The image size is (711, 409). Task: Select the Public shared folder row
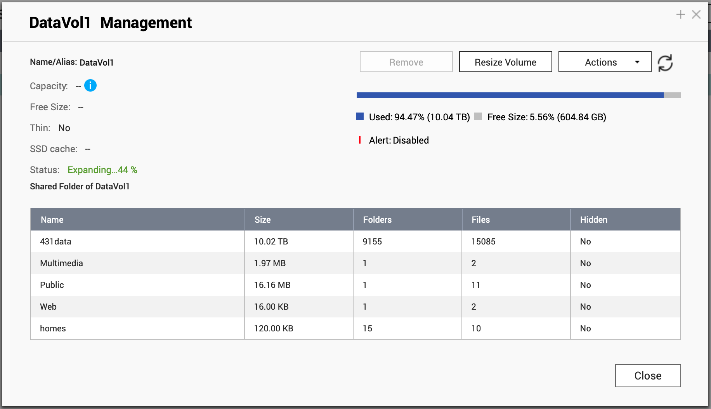tap(355, 285)
